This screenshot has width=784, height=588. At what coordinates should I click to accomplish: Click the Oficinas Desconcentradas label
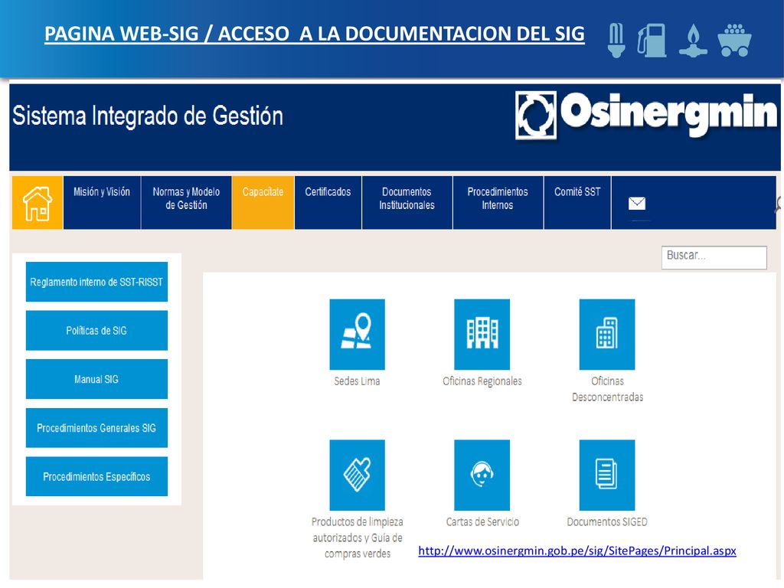[x=607, y=389]
